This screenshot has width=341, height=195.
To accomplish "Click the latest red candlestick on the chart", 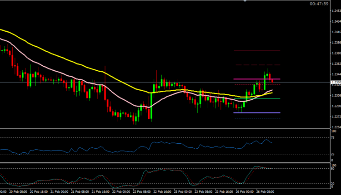I will (x=272, y=80).
